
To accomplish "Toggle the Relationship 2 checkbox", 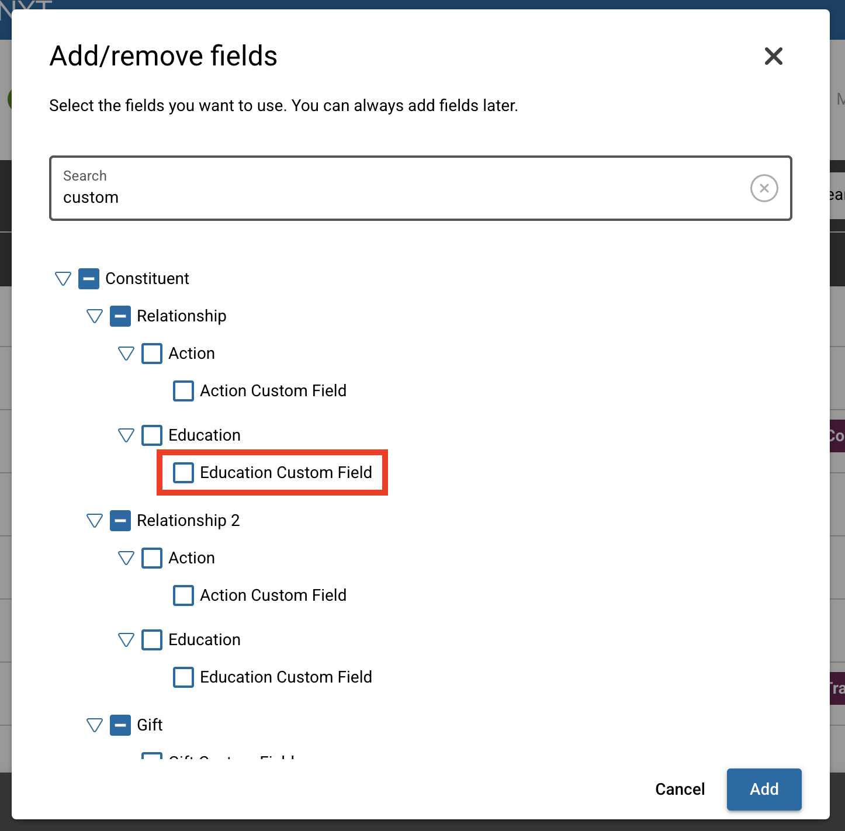I will [x=120, y=521].
